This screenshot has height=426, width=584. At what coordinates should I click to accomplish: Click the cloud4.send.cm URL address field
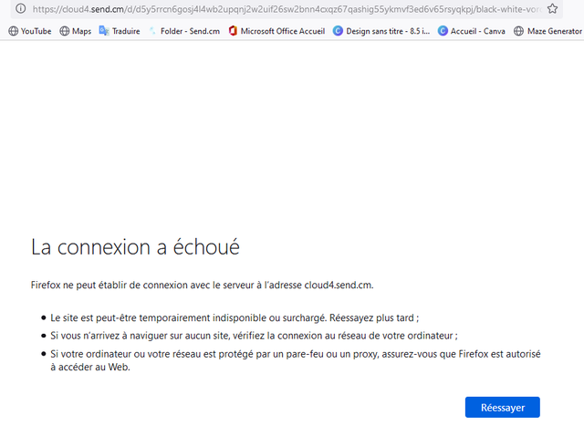pos(287,9)
